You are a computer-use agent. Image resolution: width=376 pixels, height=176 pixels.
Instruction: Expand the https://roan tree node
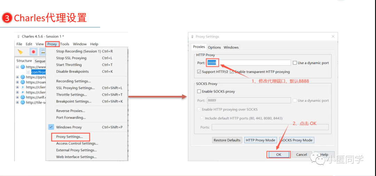pyautogui.click(x=17, y=82)
